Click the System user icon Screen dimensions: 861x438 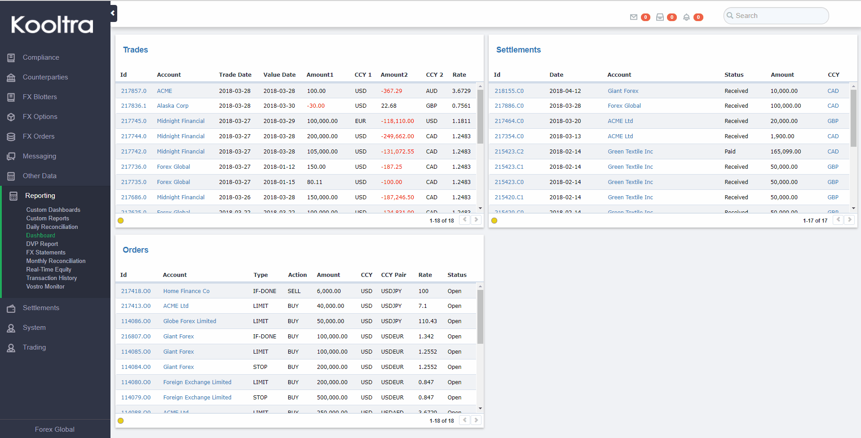pyautogui.click(x=11, y=328)
